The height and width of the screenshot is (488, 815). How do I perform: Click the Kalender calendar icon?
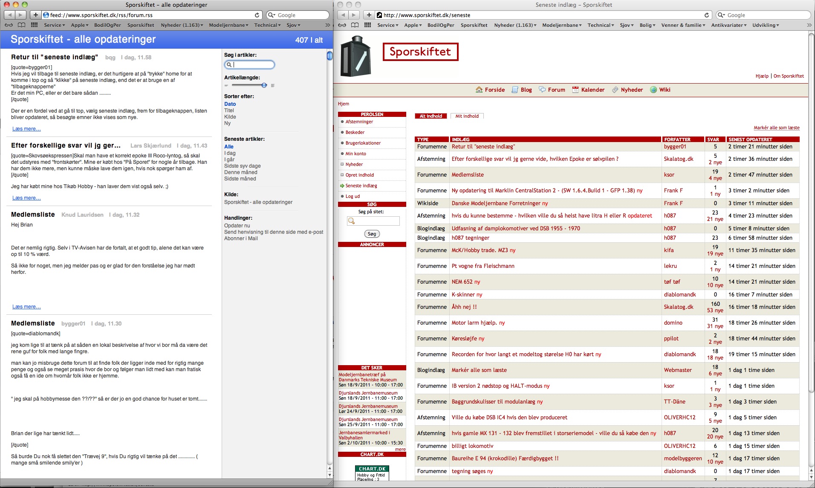point(575,90)
